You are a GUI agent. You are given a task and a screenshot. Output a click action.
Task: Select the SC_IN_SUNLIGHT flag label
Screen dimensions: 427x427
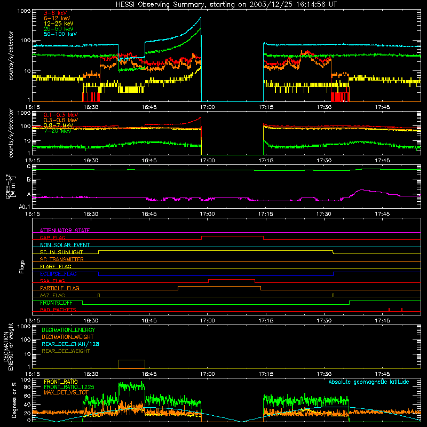61,252
